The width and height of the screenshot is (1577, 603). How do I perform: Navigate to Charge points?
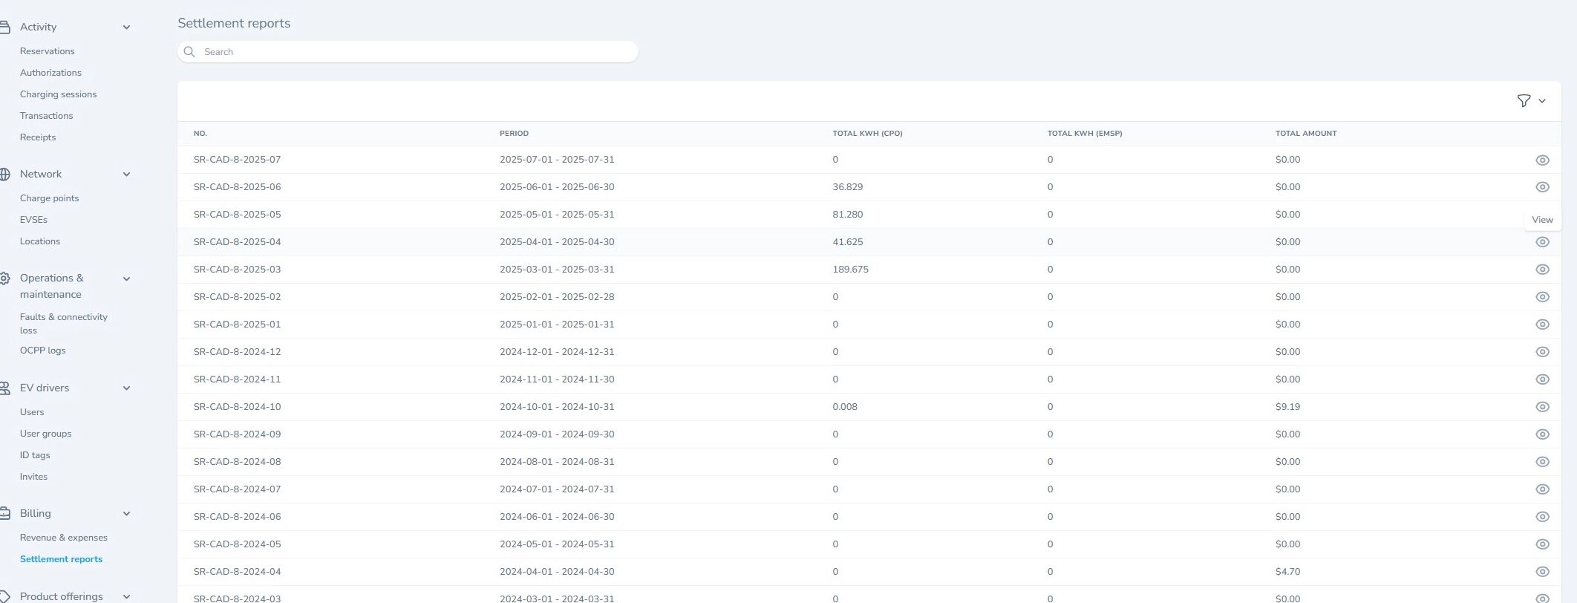tap(49, 198)
